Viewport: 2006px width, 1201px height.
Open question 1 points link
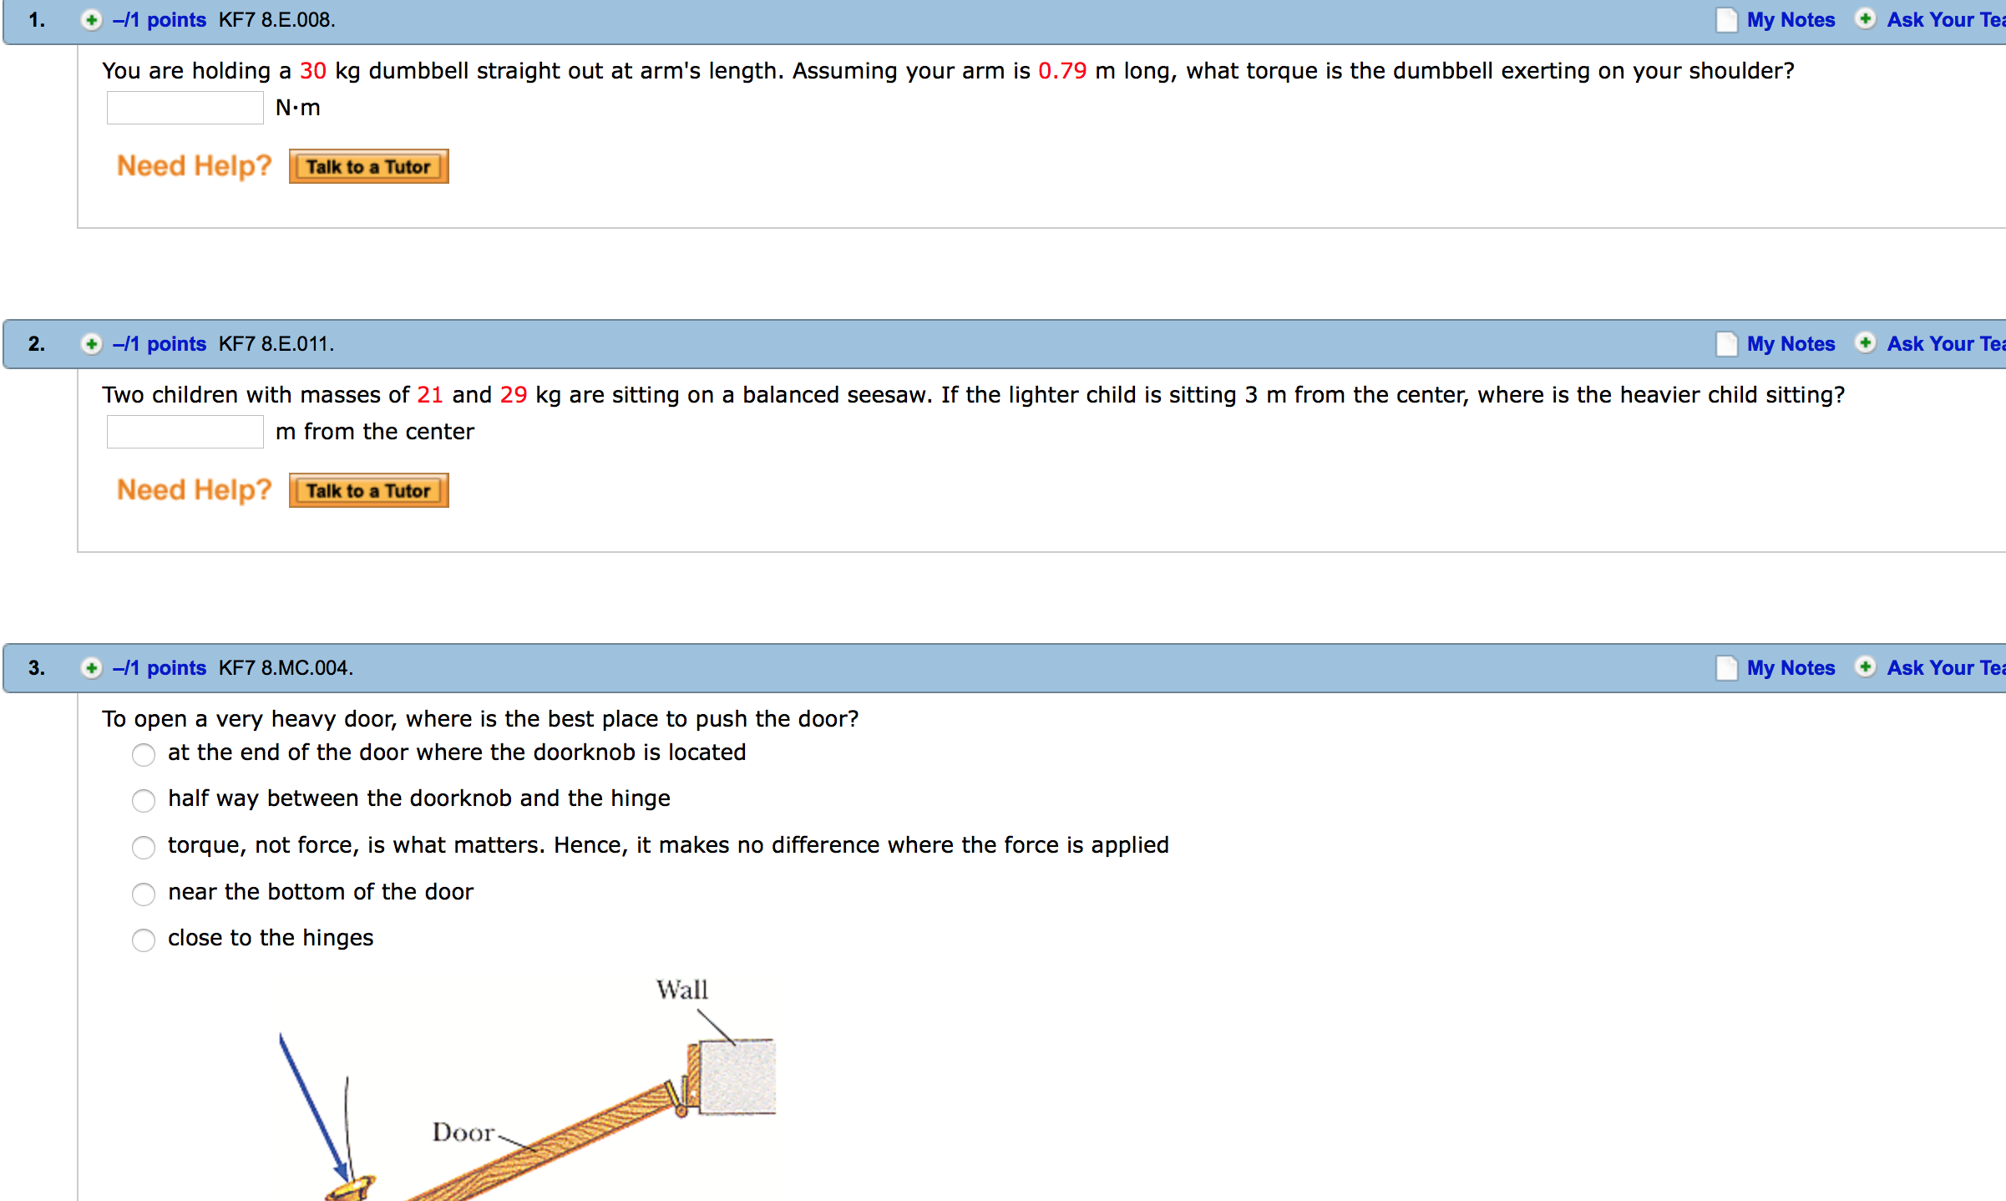click(160, 20)
